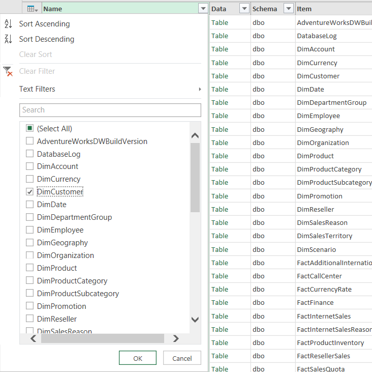Toggle the (Select All) checkbox
Screen dimensions: 372x372
30,128
